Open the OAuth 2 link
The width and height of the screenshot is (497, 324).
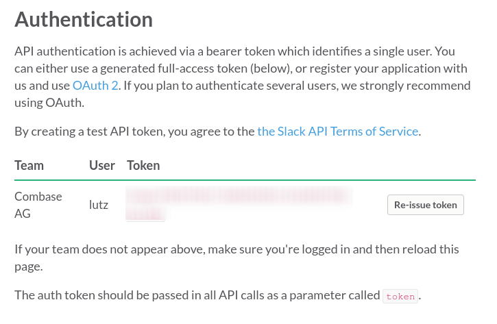click(95, 86)
